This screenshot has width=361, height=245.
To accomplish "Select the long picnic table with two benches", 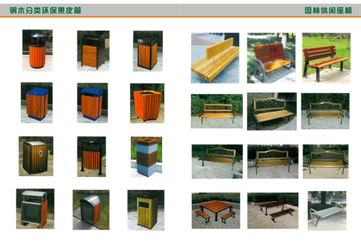I will click(273, 211).
